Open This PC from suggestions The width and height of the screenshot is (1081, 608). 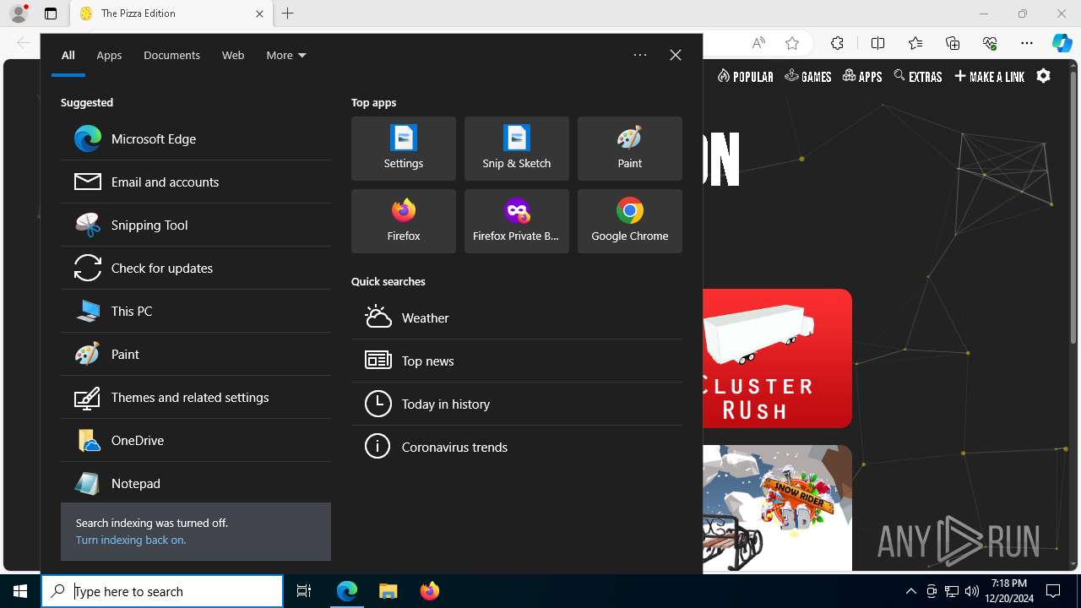click(196, 311)
